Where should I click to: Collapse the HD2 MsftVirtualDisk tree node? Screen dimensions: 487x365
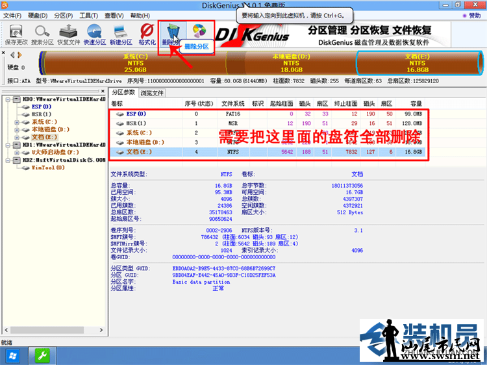pyautogui.click(x=8, y=160)
